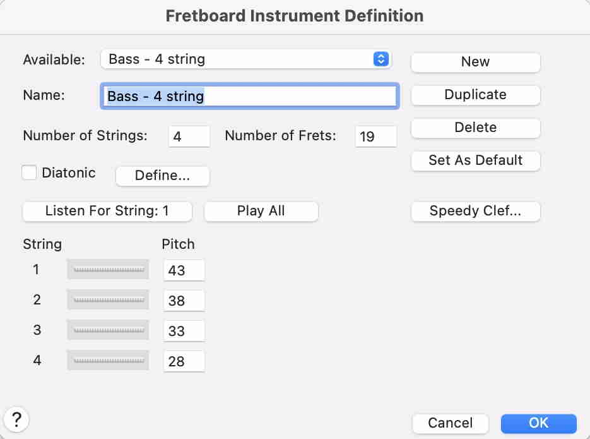Click the string 3 fret slider

108,330
